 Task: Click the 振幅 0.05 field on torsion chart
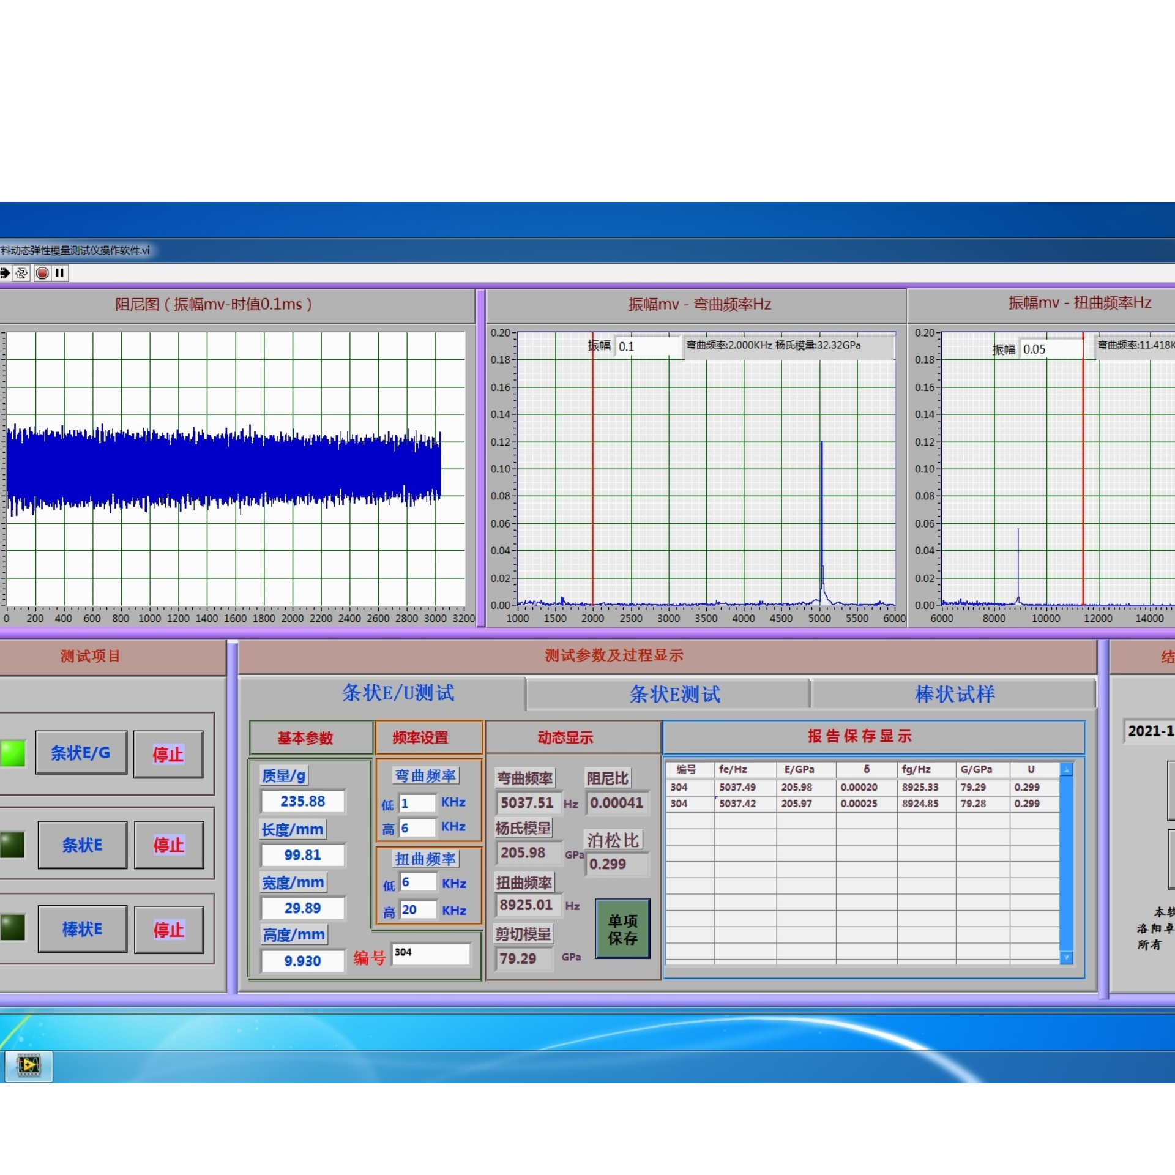coord(1051,349)
